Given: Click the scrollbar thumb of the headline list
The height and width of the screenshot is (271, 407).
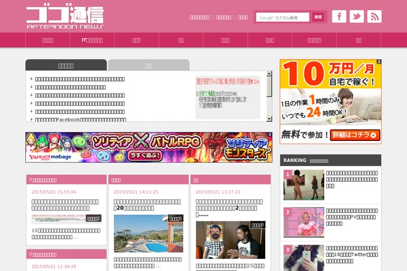Looking at the screenshot, I should pyautogui.click(x=269, y=86).
